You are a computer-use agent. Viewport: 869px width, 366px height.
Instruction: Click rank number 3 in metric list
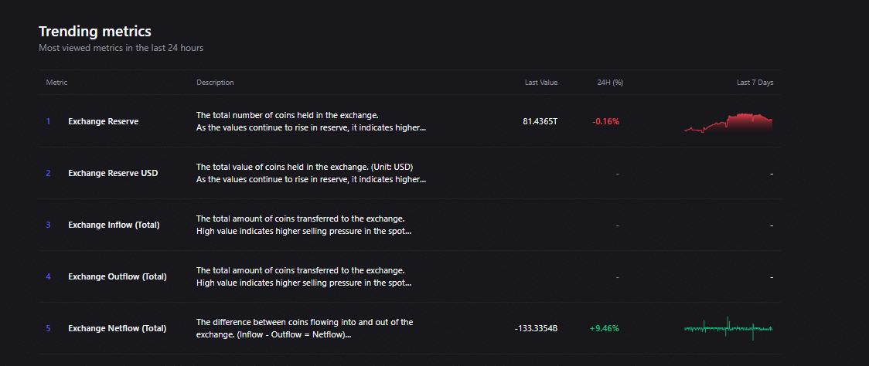(x=48, y=225)
